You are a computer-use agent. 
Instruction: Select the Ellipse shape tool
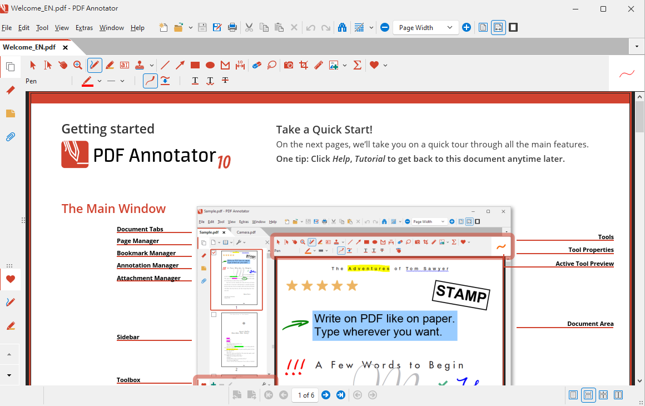[x=210, y=65]
